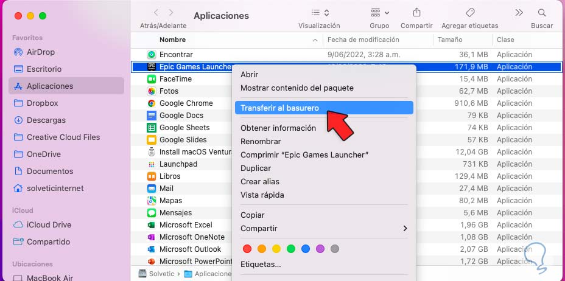
Task: Apply the green tag color
Action: pos(291,249)
